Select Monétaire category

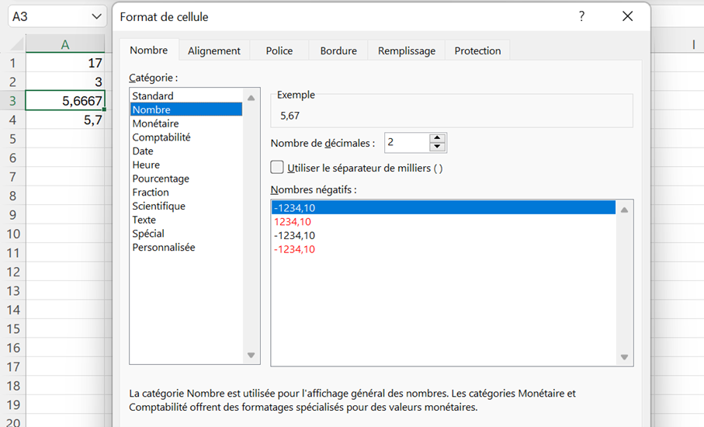pyautogui.click(x=186, y=123)
